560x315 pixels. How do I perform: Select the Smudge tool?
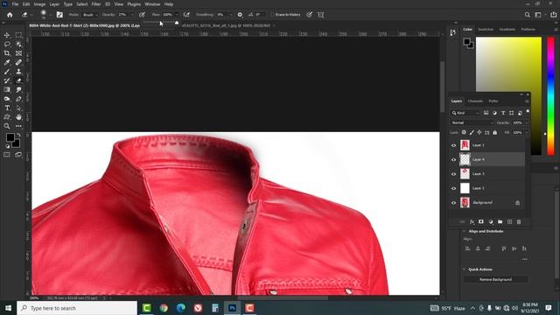coord(18,89)
